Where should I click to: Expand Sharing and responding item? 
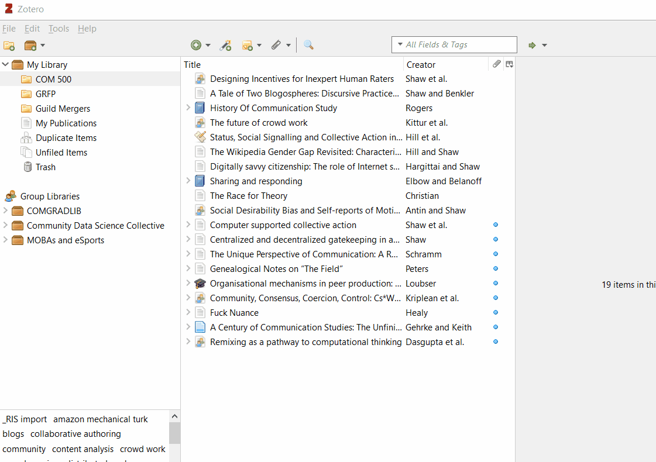click(x=188, y=181)
